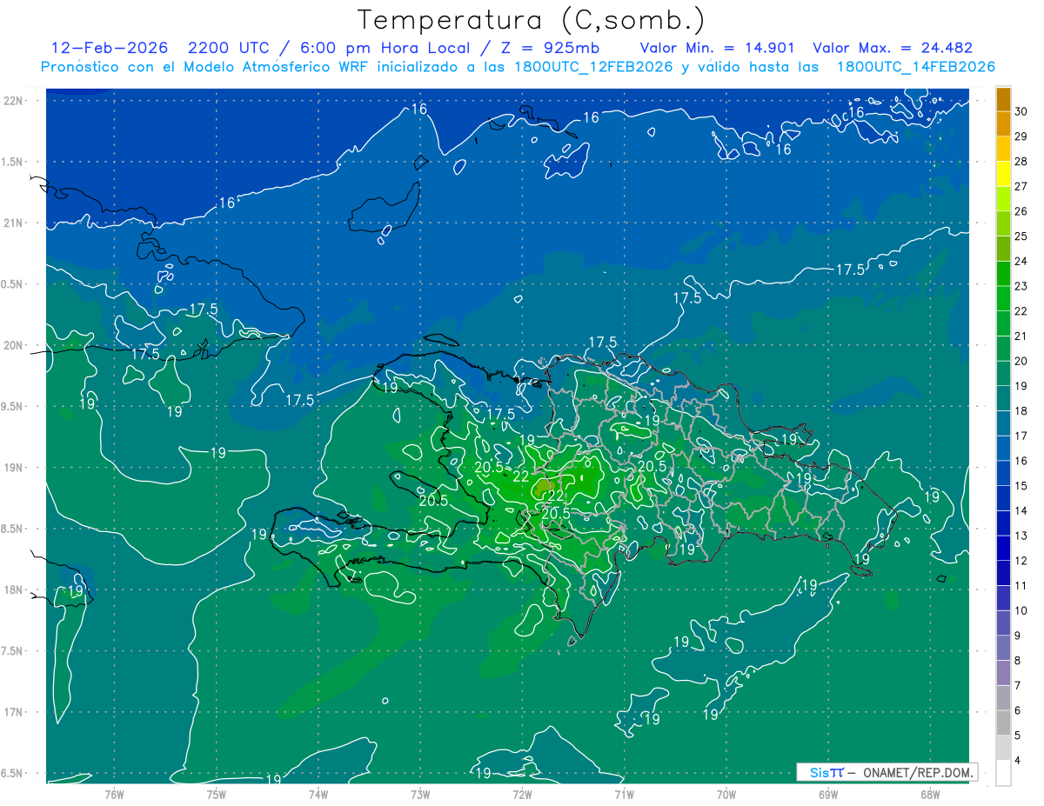The height and width of the screenshot is (806, 1044).
Task: Click the '17N' latitude axis label
Action: point(15,712)
